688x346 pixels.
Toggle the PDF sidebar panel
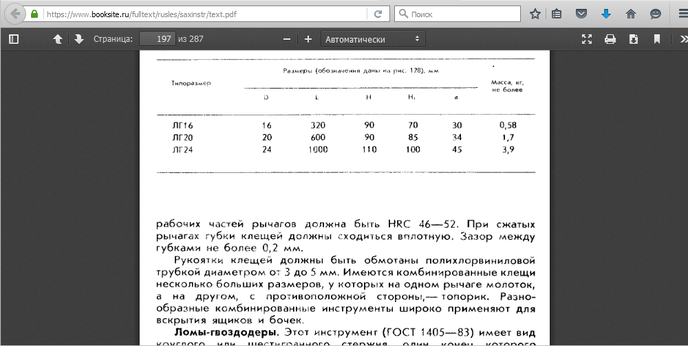pyautogui.click(x=14, y=39)
